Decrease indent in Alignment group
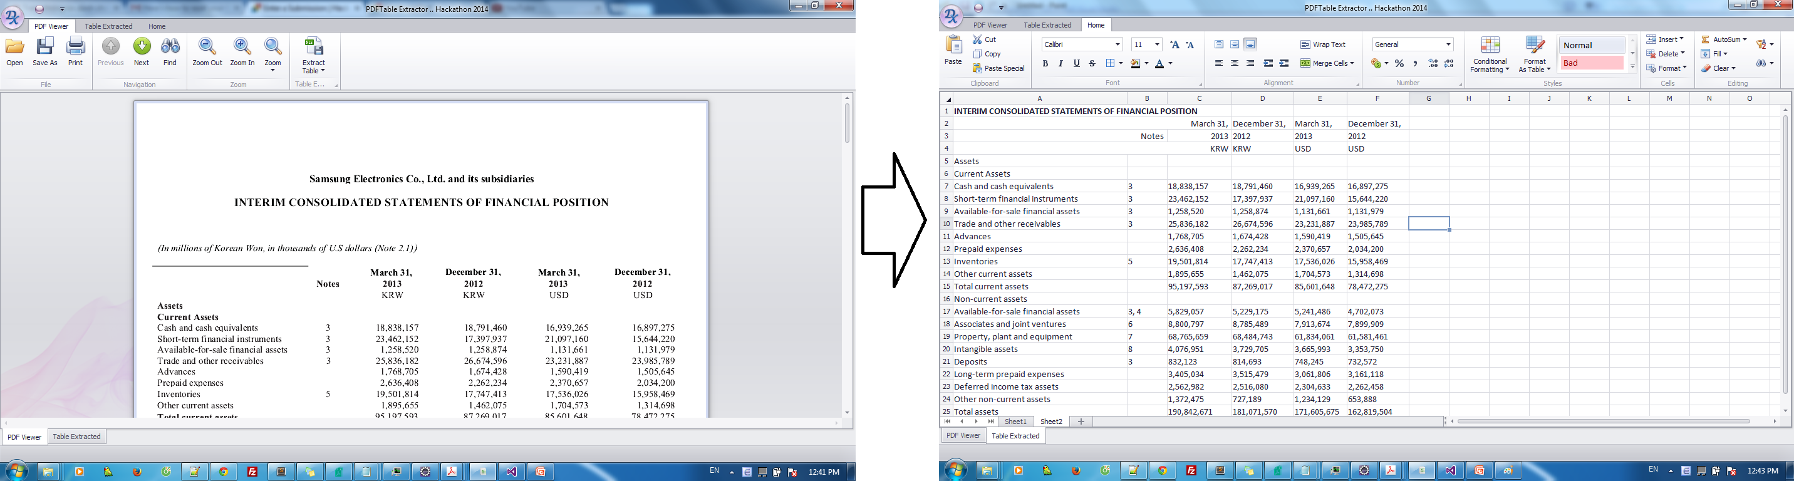Viewport: 1794px width, 481px height. (x=1268, y=63)
